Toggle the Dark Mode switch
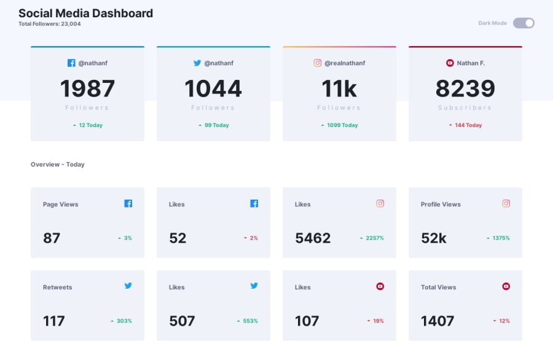The height and width of the screenshot is (347, 553). click(524, 23)
